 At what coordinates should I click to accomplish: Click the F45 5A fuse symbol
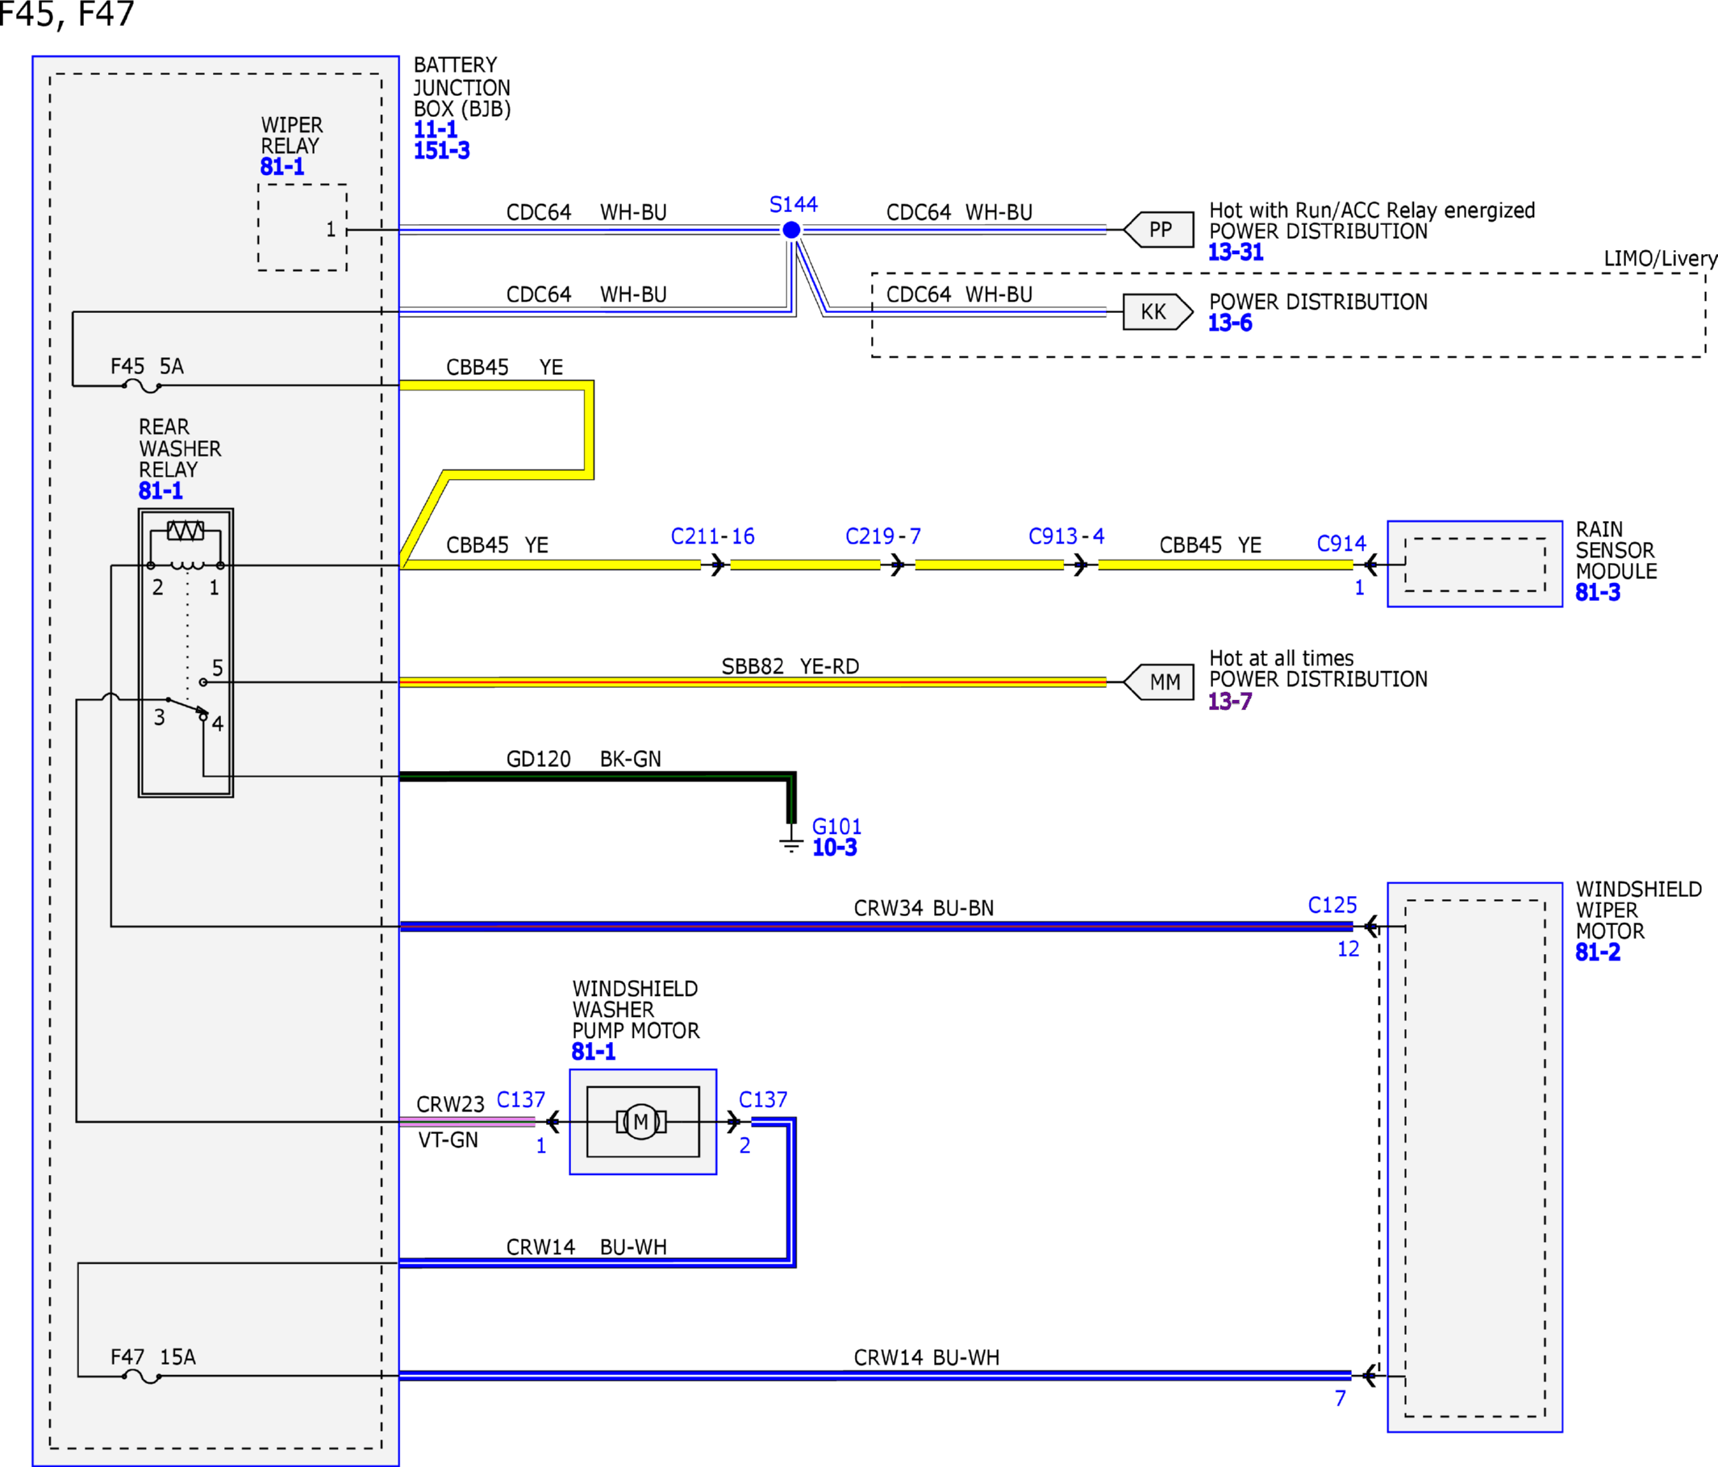coord(142,386)
